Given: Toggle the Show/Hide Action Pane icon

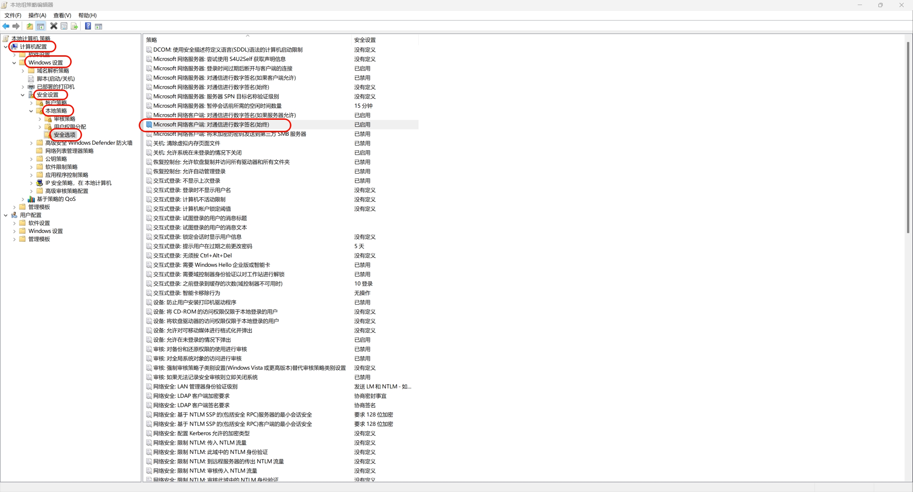Looking at the screenshot, I should tap(98, 26).
